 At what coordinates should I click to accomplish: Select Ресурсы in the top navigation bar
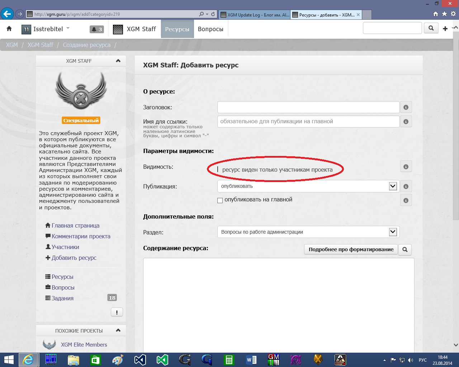pyautogui.click(x=177, y=29)
